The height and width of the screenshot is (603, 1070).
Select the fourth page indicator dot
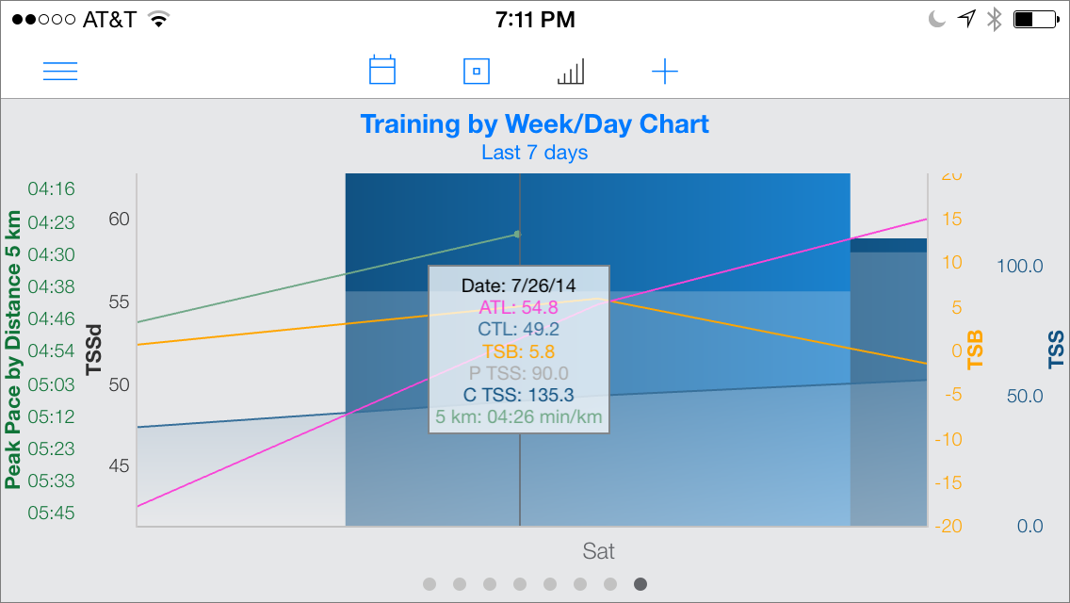point(520,584)
